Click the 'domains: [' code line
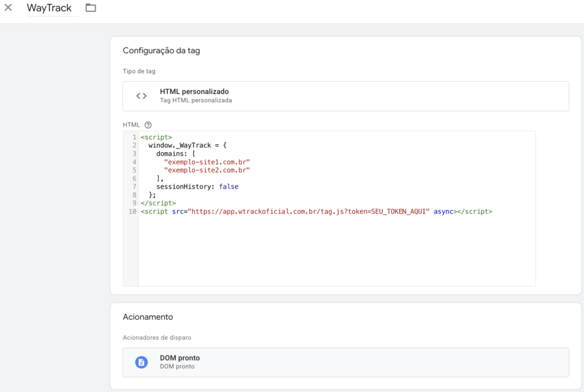This screenshot has height=392, width=584. [x=176, y=153]
